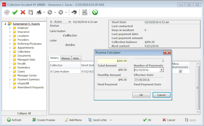Click the binoculars search icon
This screenshot has height=126, width=204.
coord(74,12)
